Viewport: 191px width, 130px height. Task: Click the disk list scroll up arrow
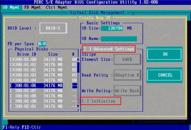tap(78, 59)
